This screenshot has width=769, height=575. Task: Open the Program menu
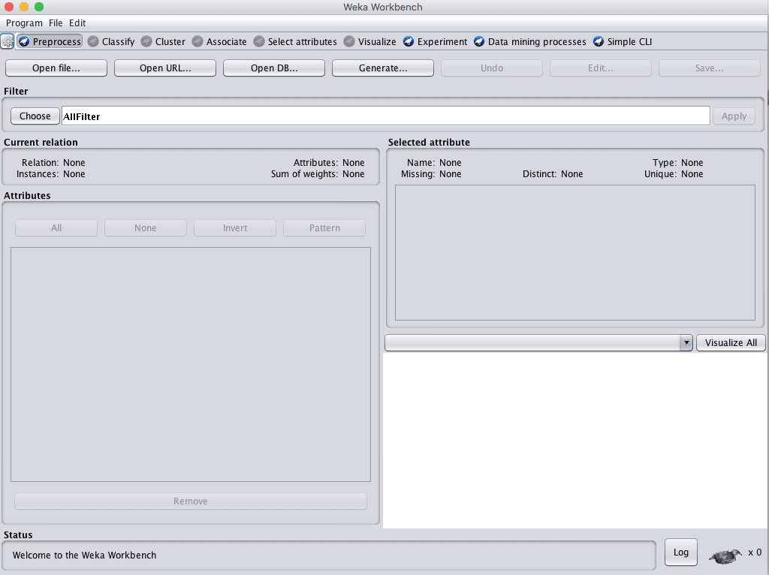[24, 23]
